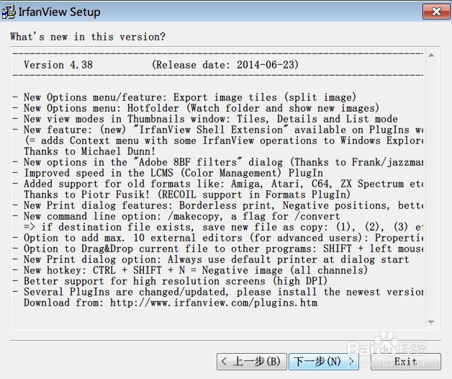Click the Adobe 8BF filters line
Screen dimensions: 452x379
(218, 162)
